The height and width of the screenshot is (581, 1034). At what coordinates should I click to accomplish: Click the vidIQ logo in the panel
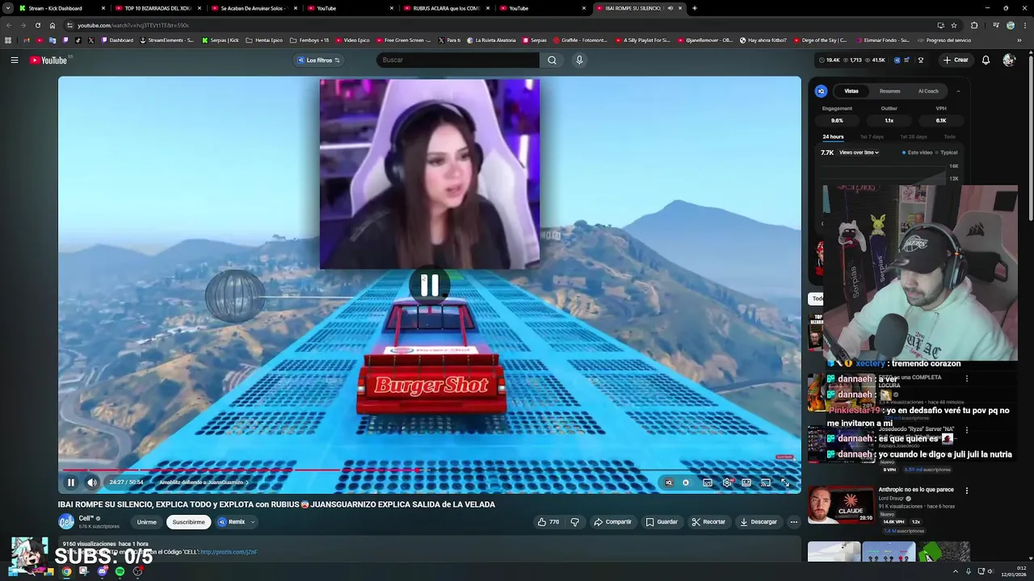click(x=821, y=91)
